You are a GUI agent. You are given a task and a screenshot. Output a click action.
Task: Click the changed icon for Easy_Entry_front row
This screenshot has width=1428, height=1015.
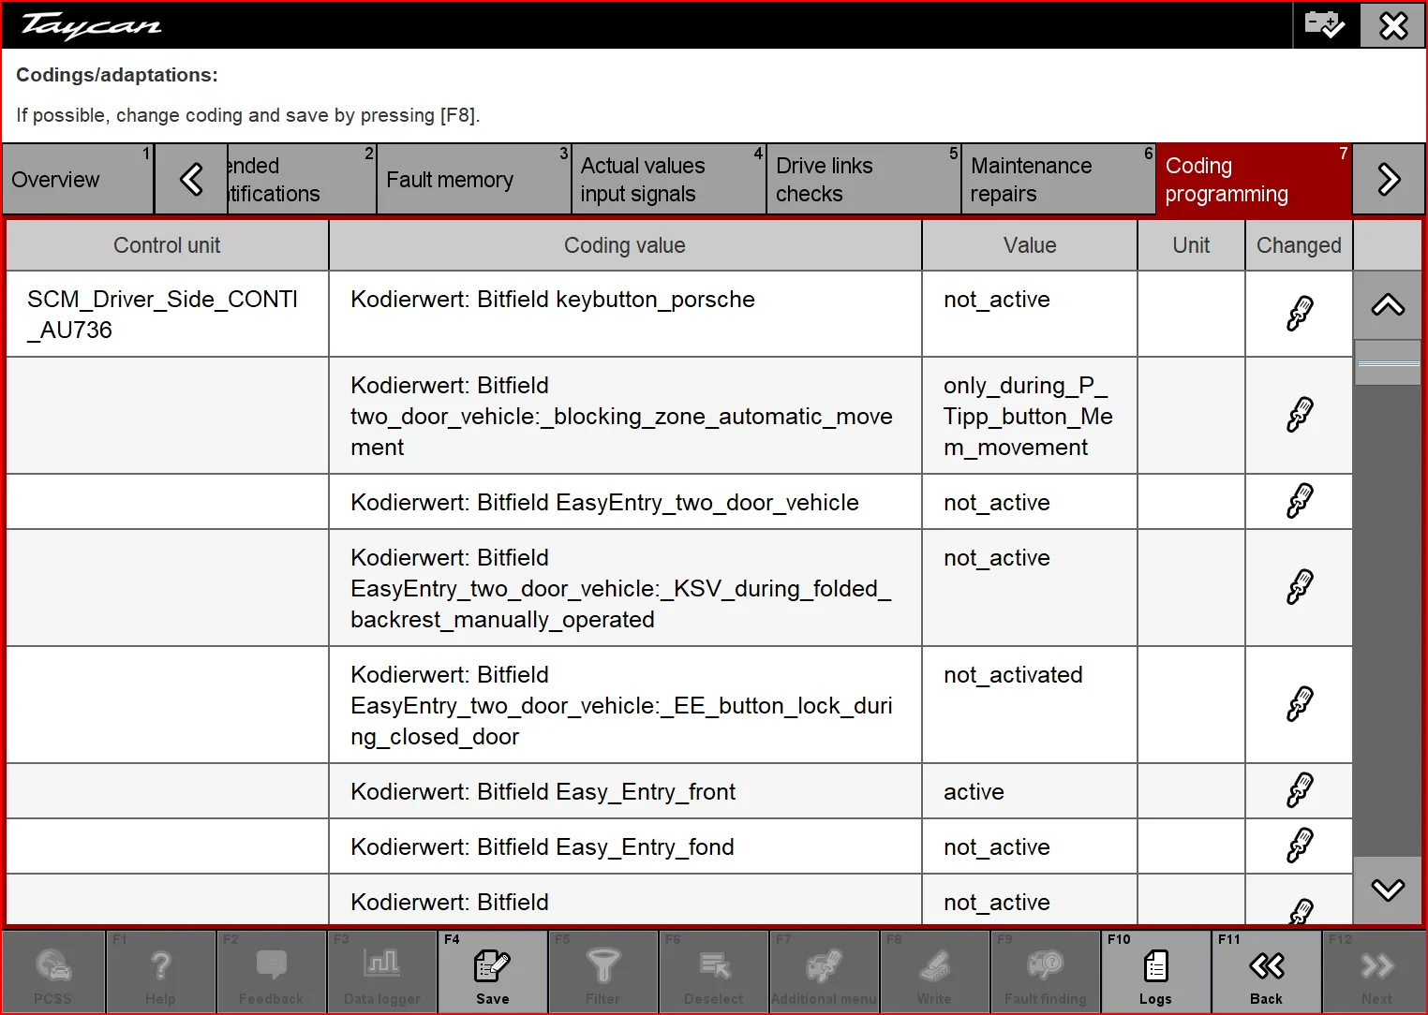point(1299,790)
